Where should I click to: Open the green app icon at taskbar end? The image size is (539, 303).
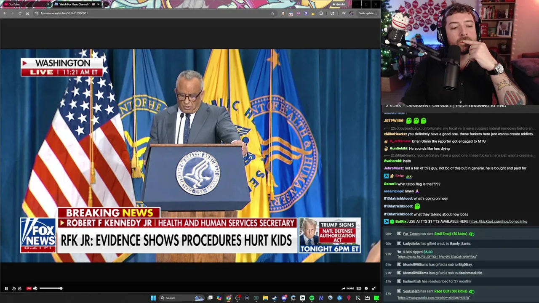coord(376,298)
